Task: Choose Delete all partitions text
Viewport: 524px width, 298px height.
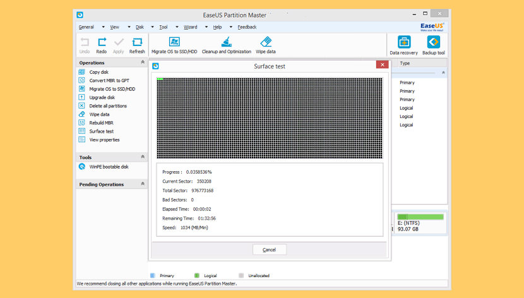Action: pyautogui.click(x=108, y=106)
